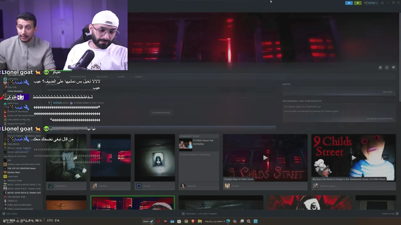Open the green-bordered red room screenshot thumbnail
This screenshot has width=401, height=225.
(x=133, y=203)
